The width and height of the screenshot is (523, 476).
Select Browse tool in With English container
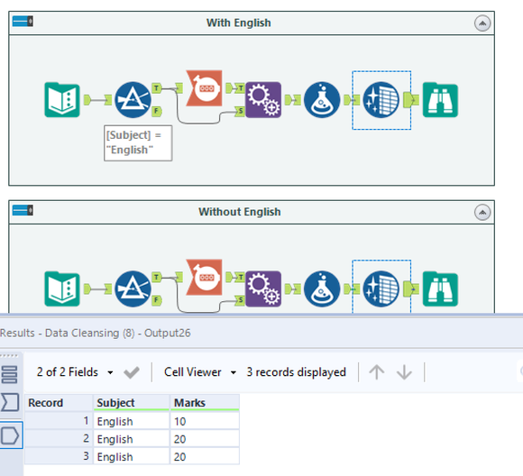point(440,100)
